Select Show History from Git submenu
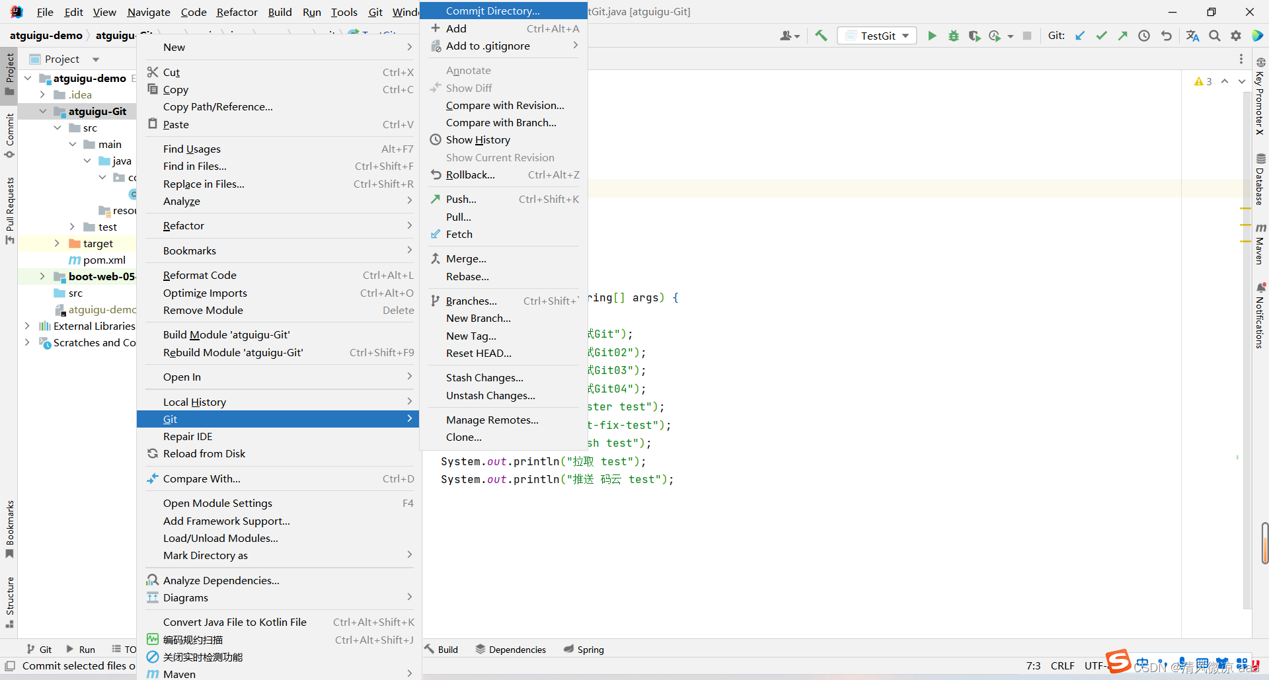 [x=504, y=140]
